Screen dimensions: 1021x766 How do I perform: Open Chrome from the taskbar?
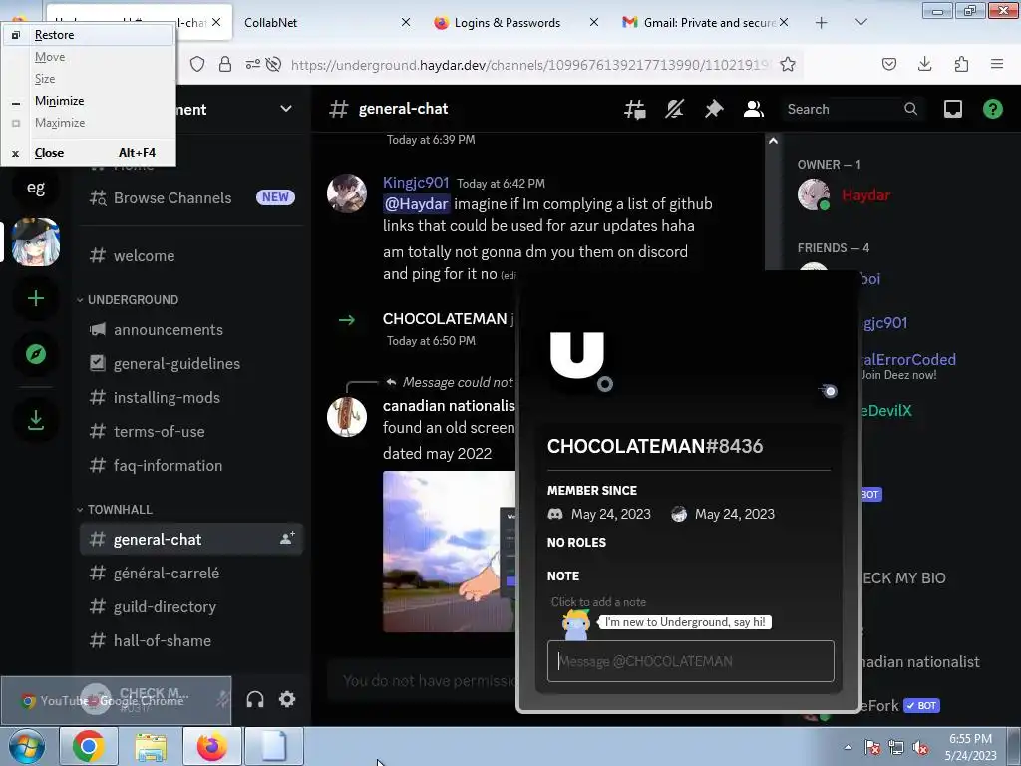click(x=89, y=746)
